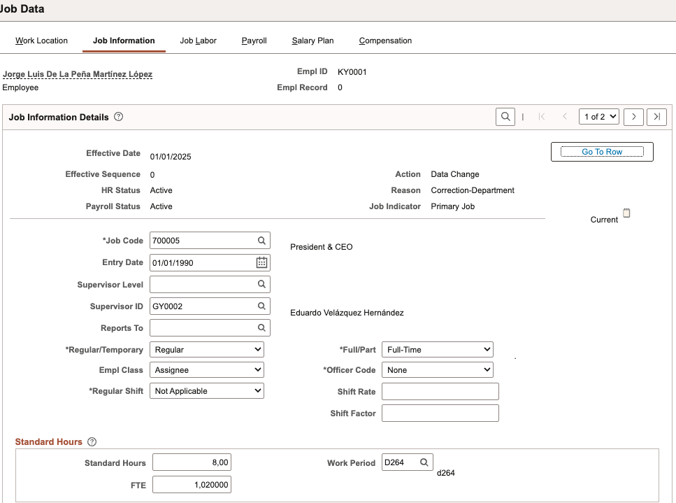Expand the Officer Code dropdown
Viewport: 676px width, 503px height.
tap(438, 370)
